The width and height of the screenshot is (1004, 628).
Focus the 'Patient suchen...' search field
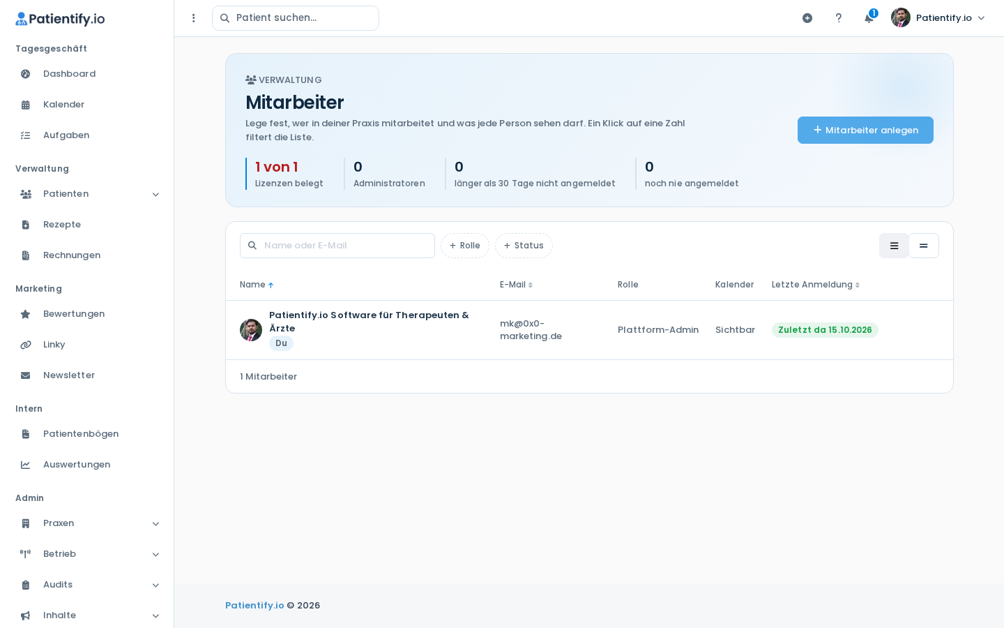pos(296,18)
